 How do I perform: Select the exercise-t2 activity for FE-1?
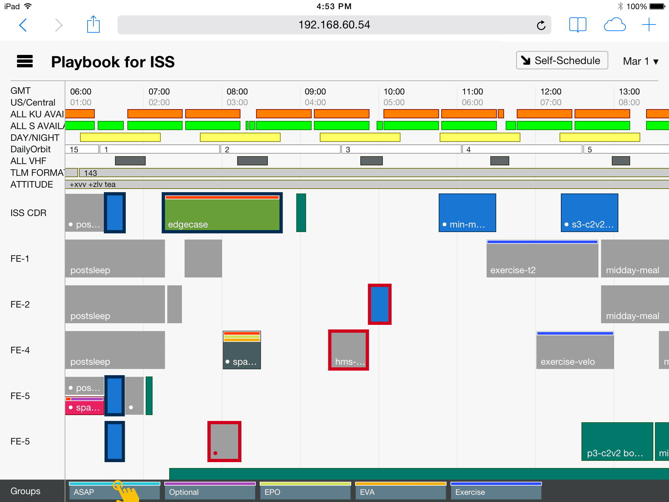click(542, 259)
